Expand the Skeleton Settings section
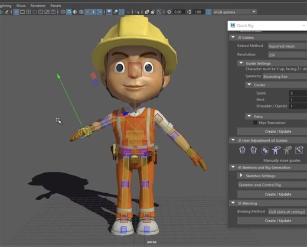The image size is (307, 247). point(241,175)
